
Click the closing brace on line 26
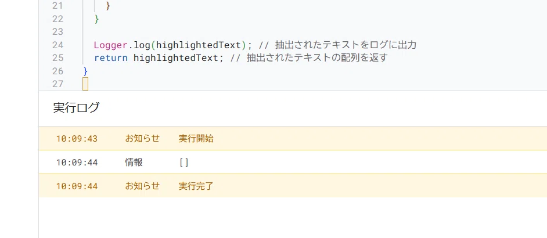[85, 71]
